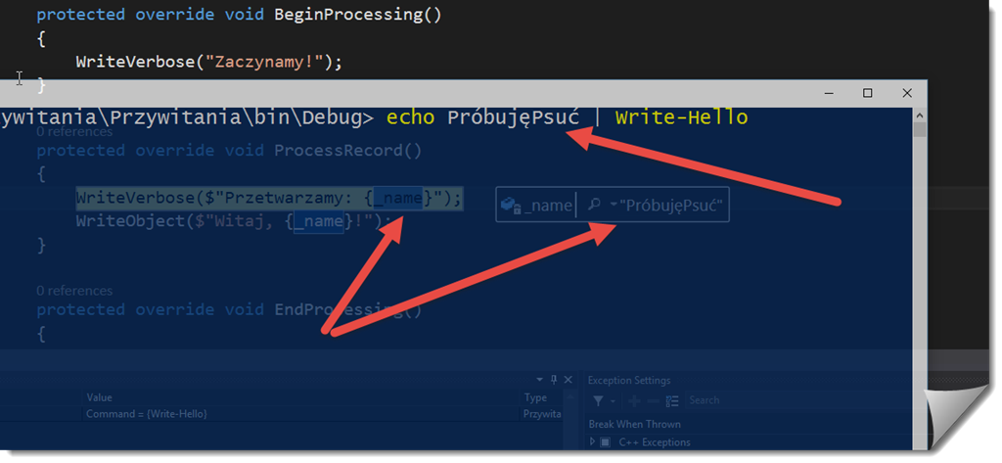Click the restore default list icon

click(x=674, y=400)
